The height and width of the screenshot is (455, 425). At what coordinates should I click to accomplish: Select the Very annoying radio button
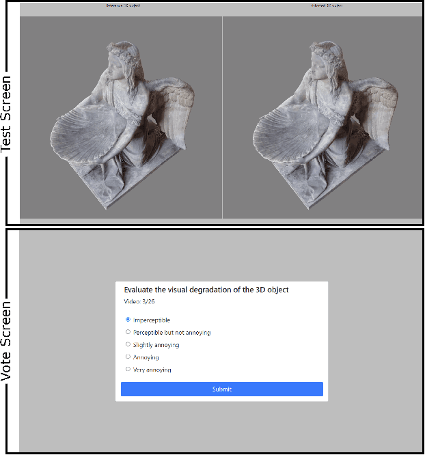pos(128,370)
